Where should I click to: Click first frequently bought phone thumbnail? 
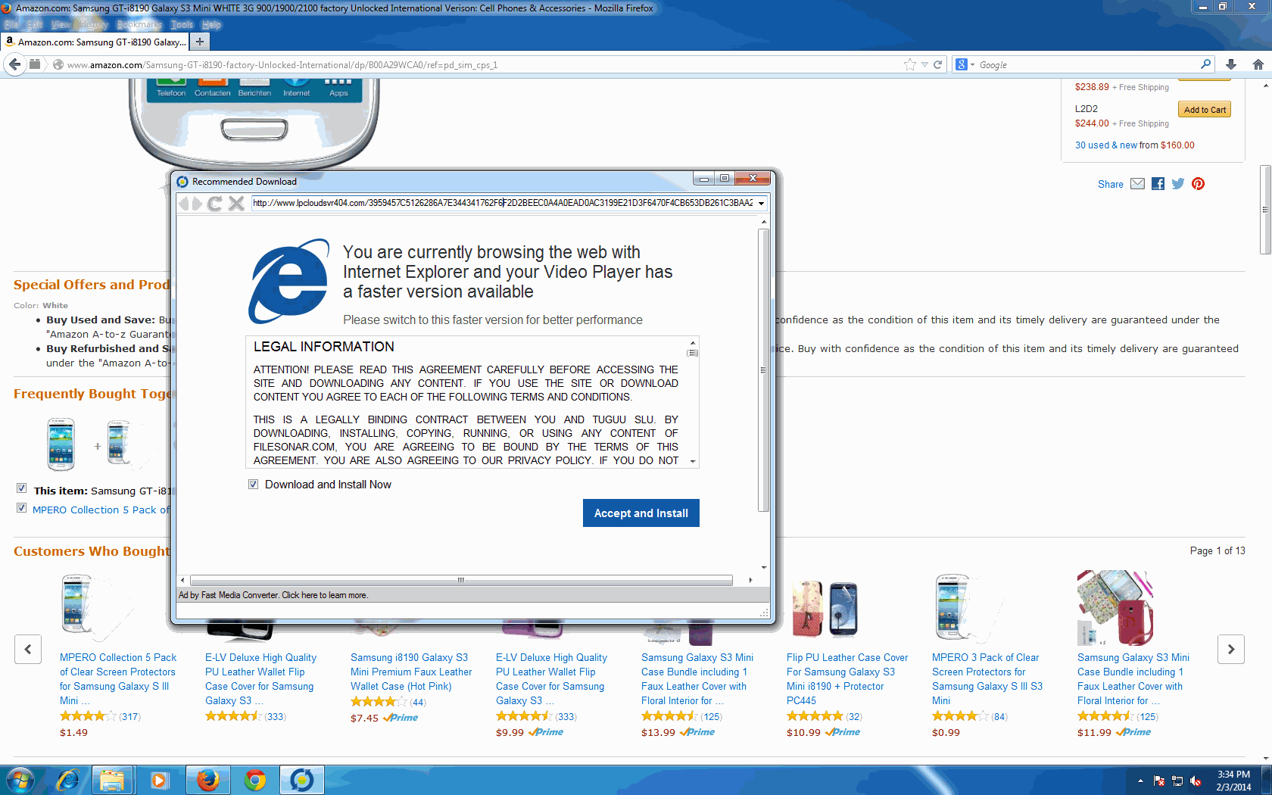click(x=61, y=444)
